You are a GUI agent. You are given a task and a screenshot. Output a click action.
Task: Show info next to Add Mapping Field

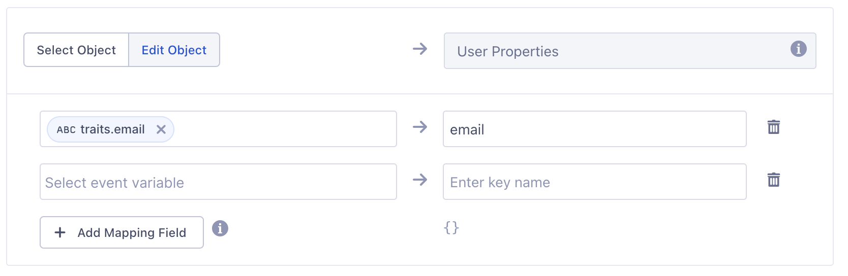click(220, 229)
